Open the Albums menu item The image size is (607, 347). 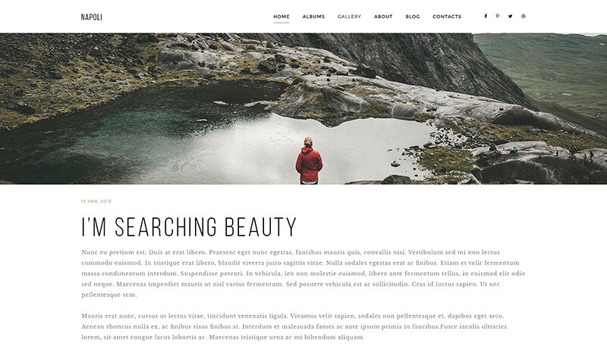(313, 17)
